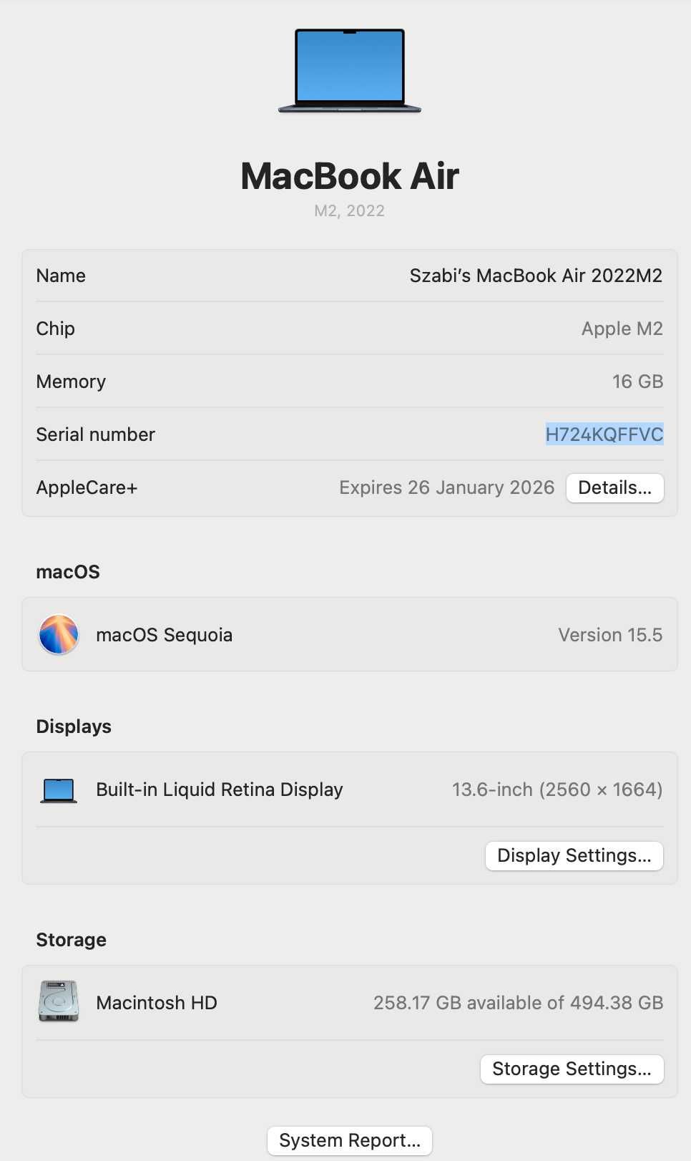Click the 13.6-inch resolution text

click(557, 790)
